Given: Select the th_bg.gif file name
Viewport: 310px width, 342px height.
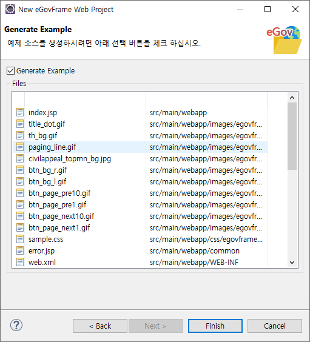Looking at the screenshot, I should 42,136.
